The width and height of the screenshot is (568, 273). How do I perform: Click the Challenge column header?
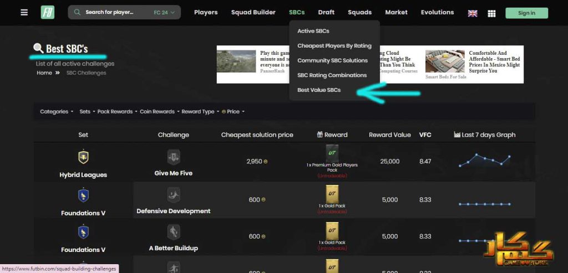click(174, 135)
